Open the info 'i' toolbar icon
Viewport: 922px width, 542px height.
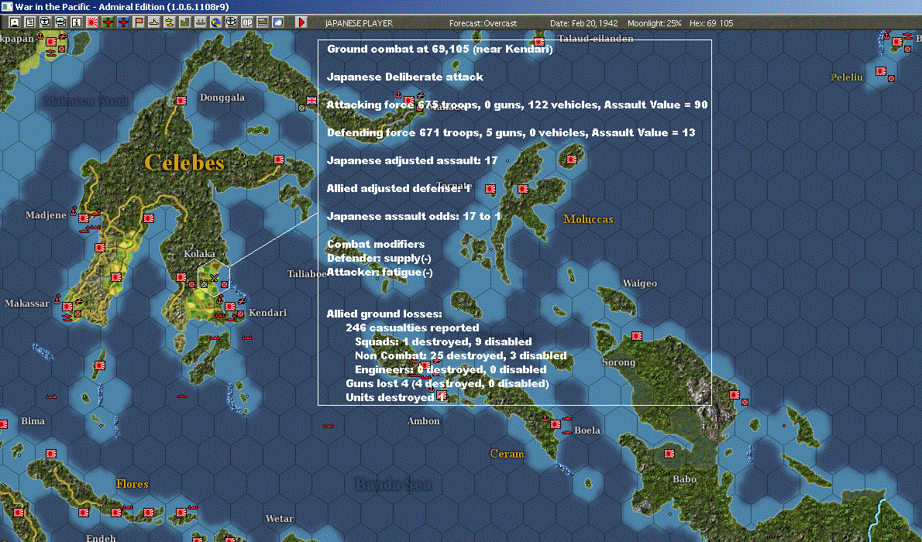click(77, 22)
